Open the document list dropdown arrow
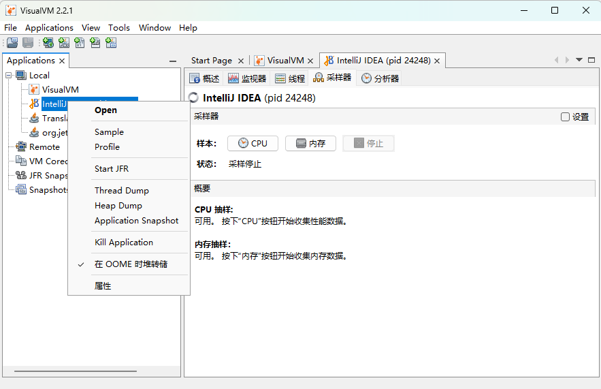 click(579, 60)
